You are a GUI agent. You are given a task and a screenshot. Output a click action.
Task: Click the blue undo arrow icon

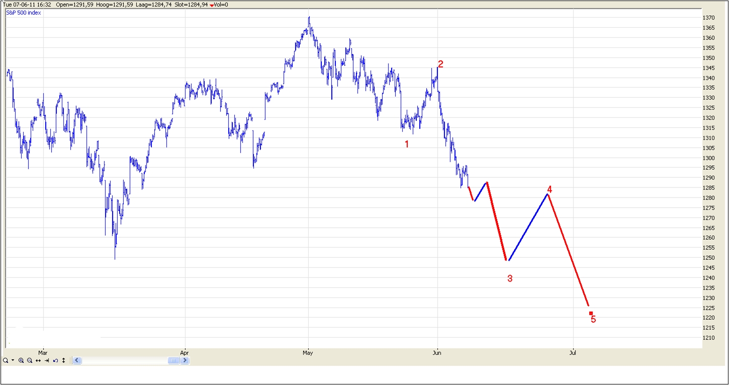[x=55, y=360]
